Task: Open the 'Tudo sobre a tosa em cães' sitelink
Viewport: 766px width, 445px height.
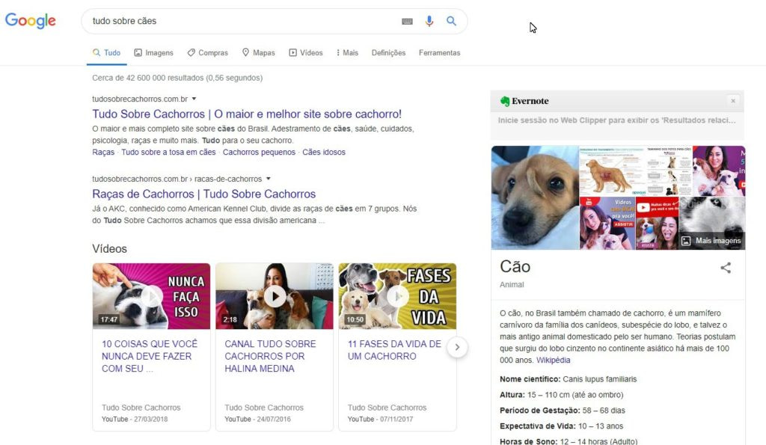Action: (x=168, y=152)
